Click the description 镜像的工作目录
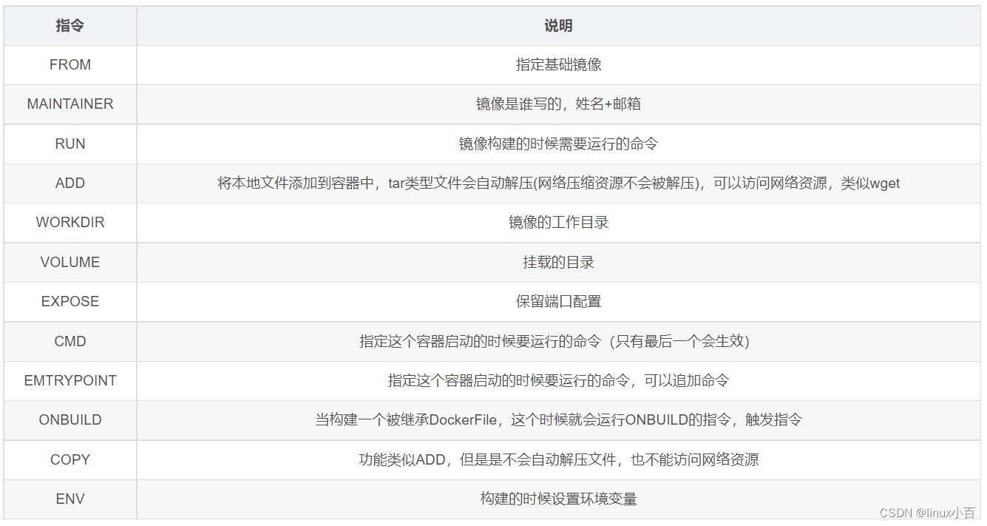 [x=558, y=223]
